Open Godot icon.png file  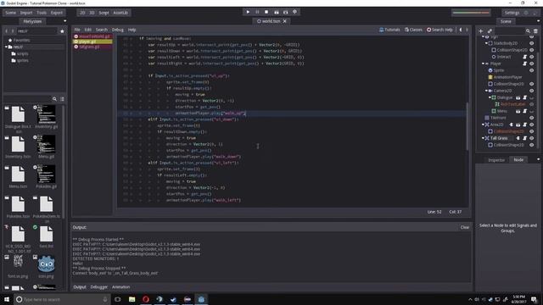point(46,268)
